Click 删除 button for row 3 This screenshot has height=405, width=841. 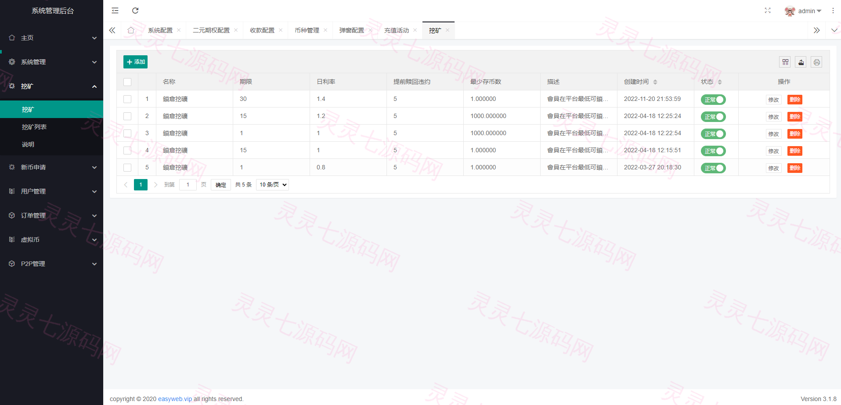795,134
